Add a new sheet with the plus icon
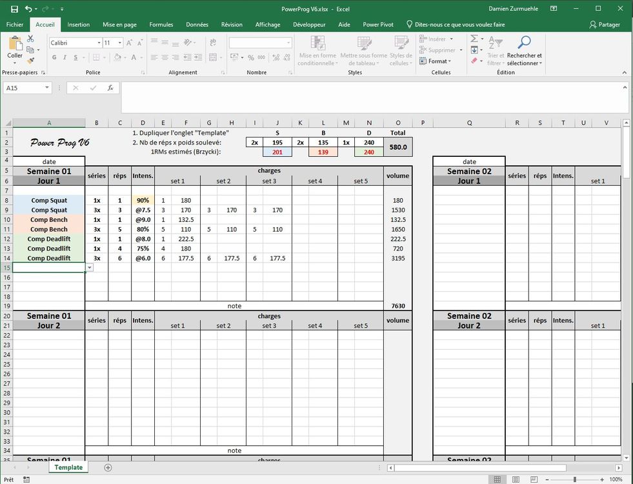This screenshot has height=484, width=633. click(108, 467)
